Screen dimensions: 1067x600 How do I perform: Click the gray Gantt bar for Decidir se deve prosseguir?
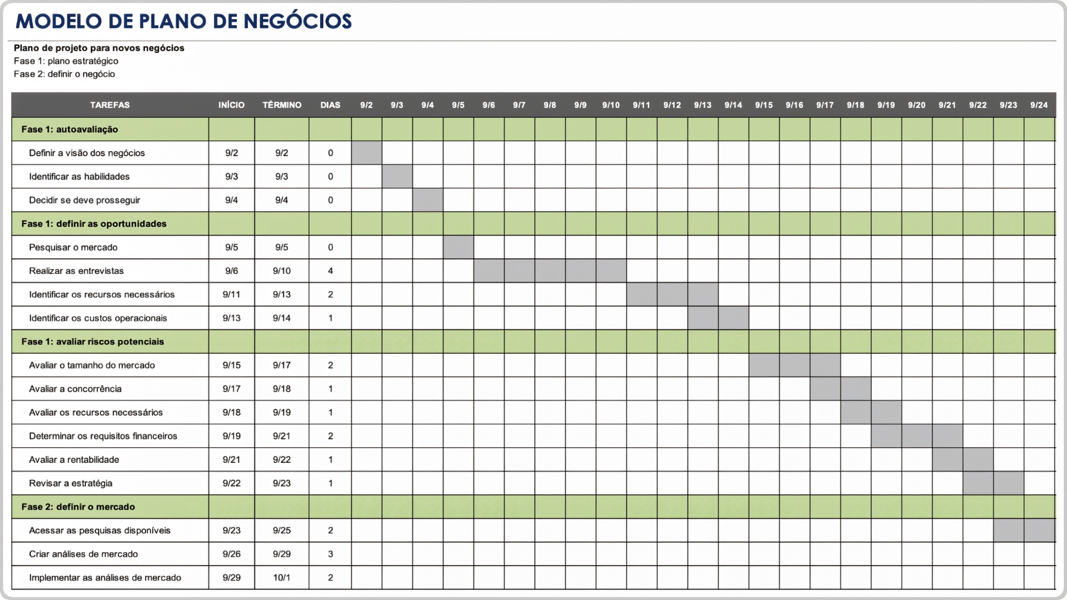(x=428, y=200)
